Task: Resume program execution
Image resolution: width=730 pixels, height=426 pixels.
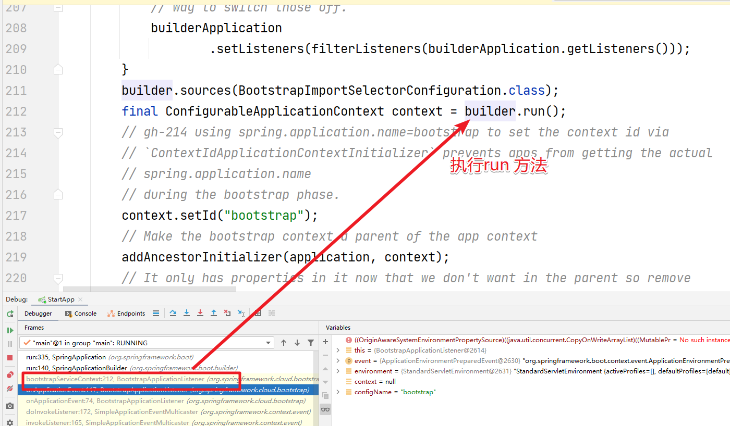Action: [9, 330]
